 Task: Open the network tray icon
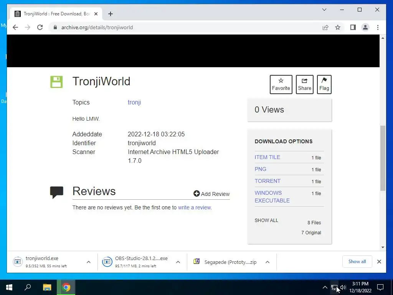[x=334, y=287]
